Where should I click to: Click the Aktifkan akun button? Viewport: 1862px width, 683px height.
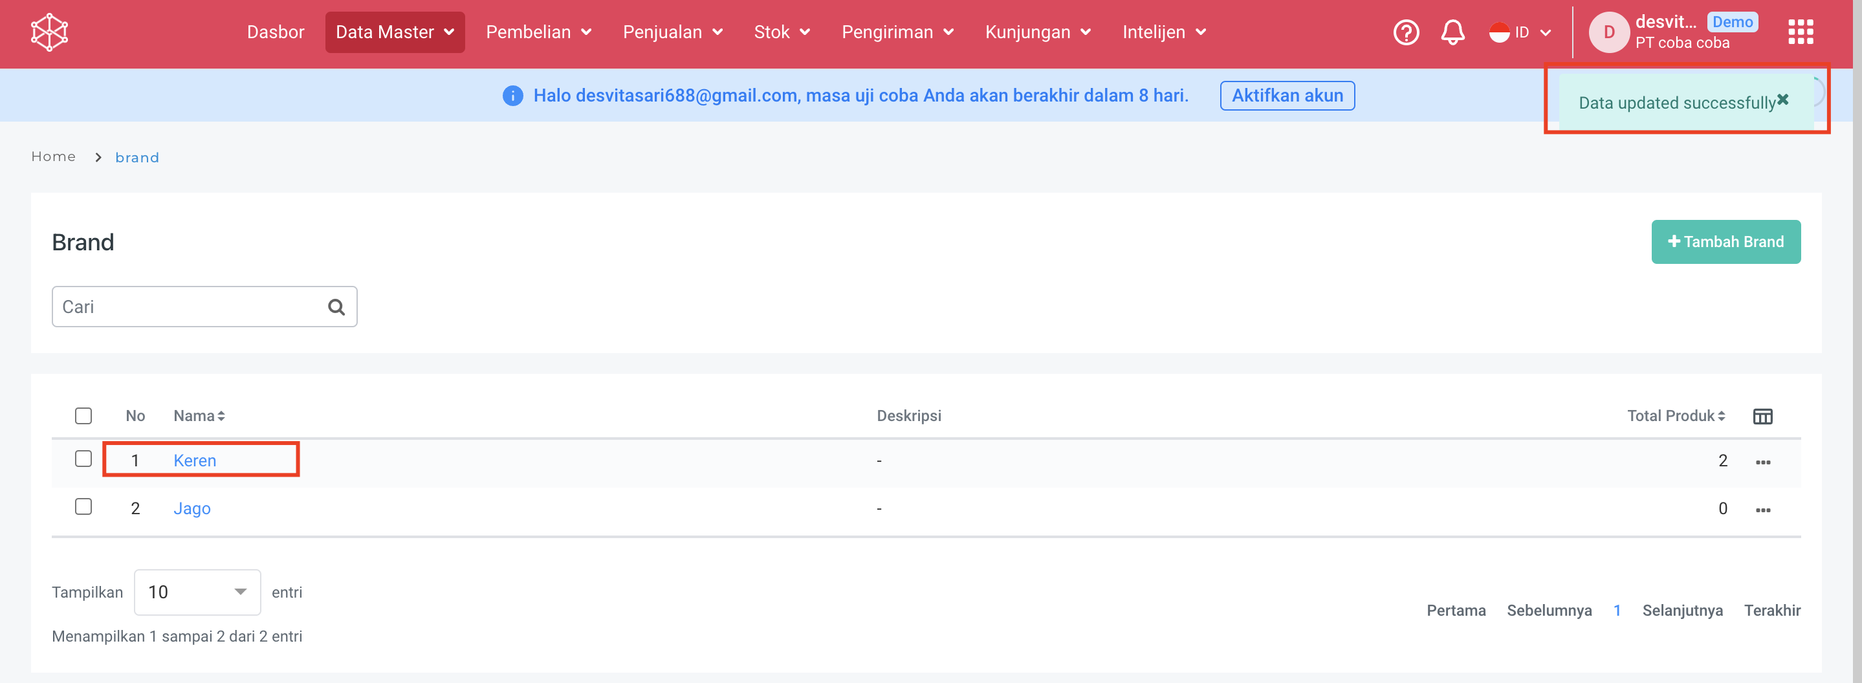[x=1287, y=96]
